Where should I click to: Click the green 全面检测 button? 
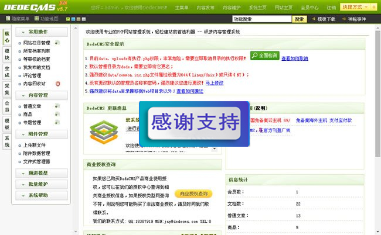(x=265, y=56)
